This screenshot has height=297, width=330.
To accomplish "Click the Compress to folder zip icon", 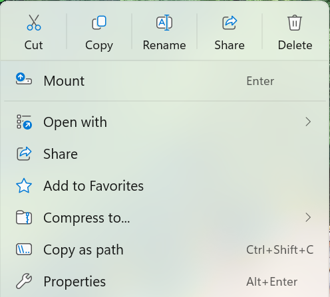I will pyautogui.click(x=24, y=217).
